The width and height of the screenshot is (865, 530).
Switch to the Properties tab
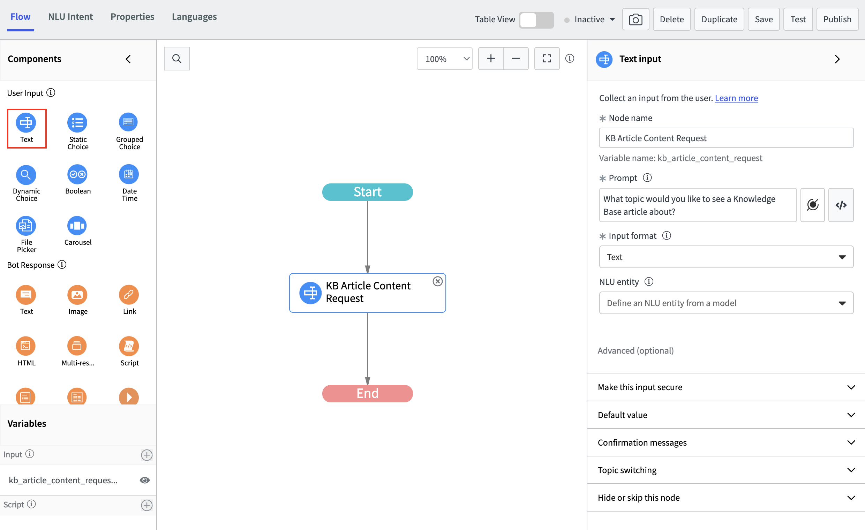point(132,17)
